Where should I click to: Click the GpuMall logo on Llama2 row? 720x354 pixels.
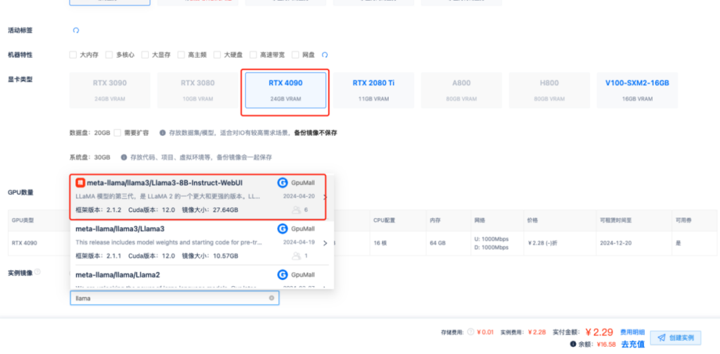coord(283,275)
